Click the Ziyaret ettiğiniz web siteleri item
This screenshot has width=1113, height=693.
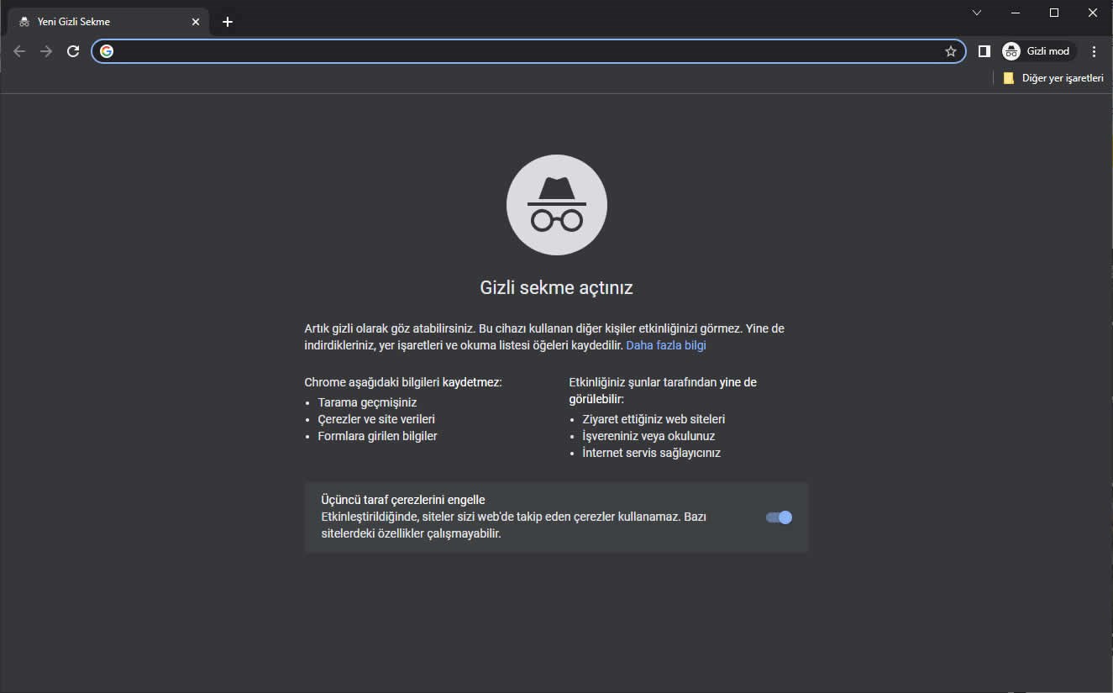654,419
